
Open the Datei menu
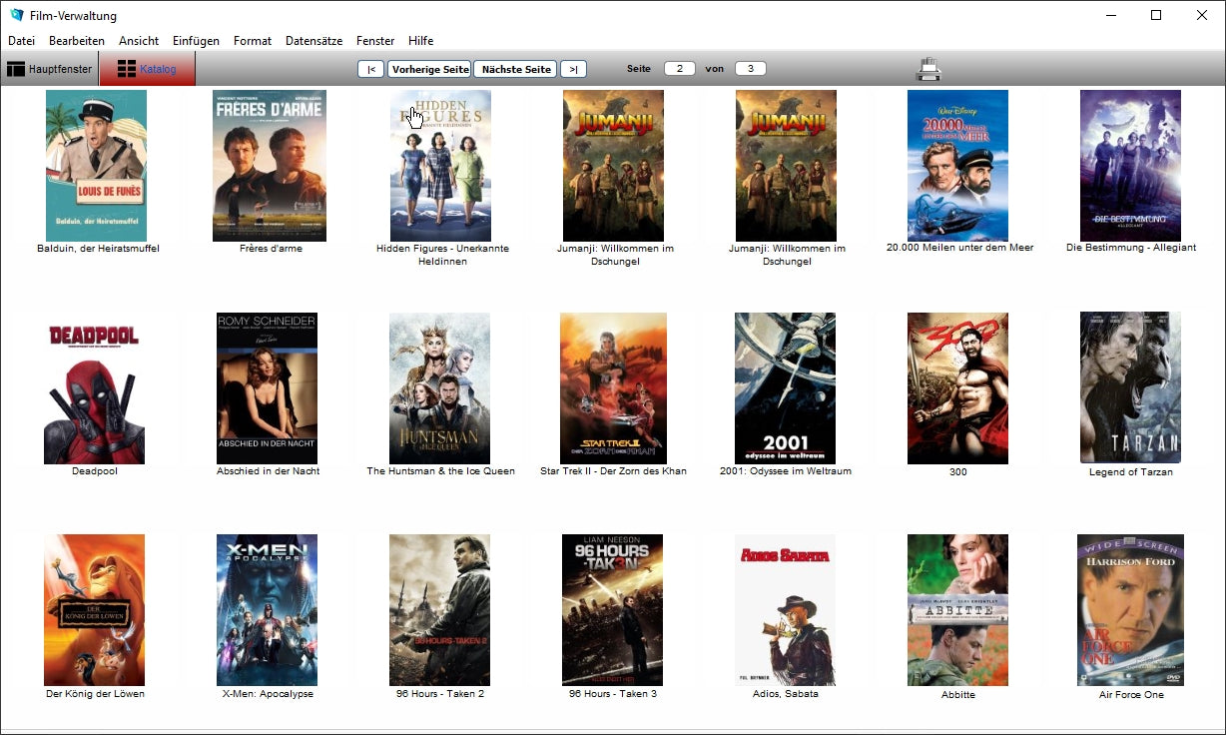[x=21, y=41]
